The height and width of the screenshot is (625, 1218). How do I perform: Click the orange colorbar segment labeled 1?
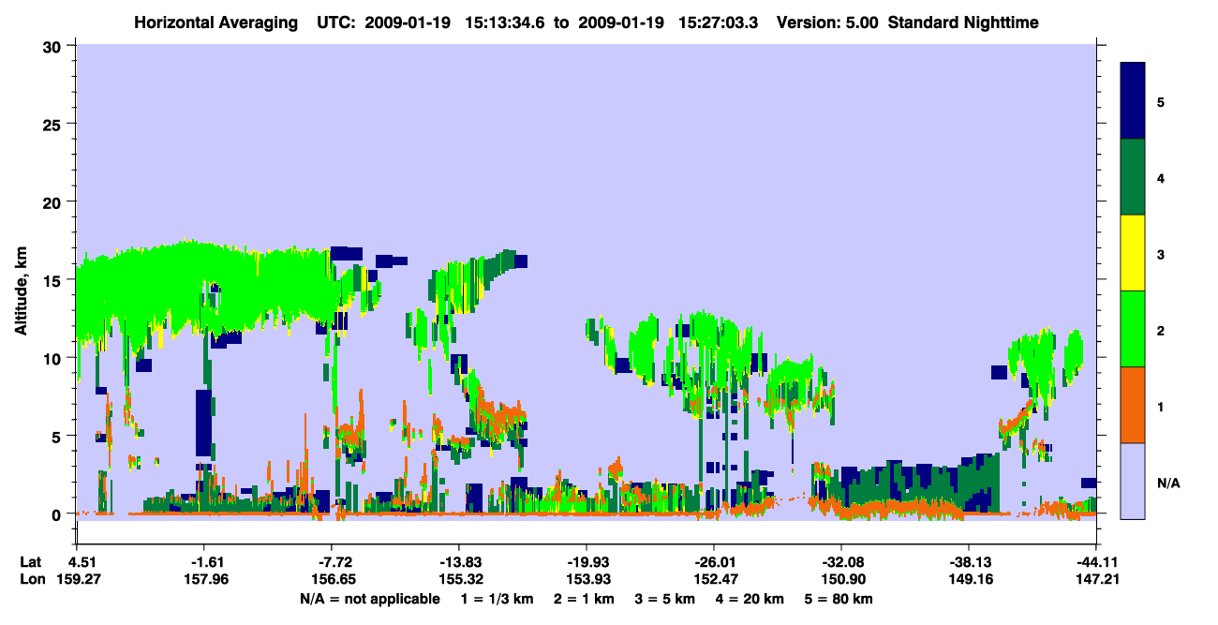pos(1134,405)
